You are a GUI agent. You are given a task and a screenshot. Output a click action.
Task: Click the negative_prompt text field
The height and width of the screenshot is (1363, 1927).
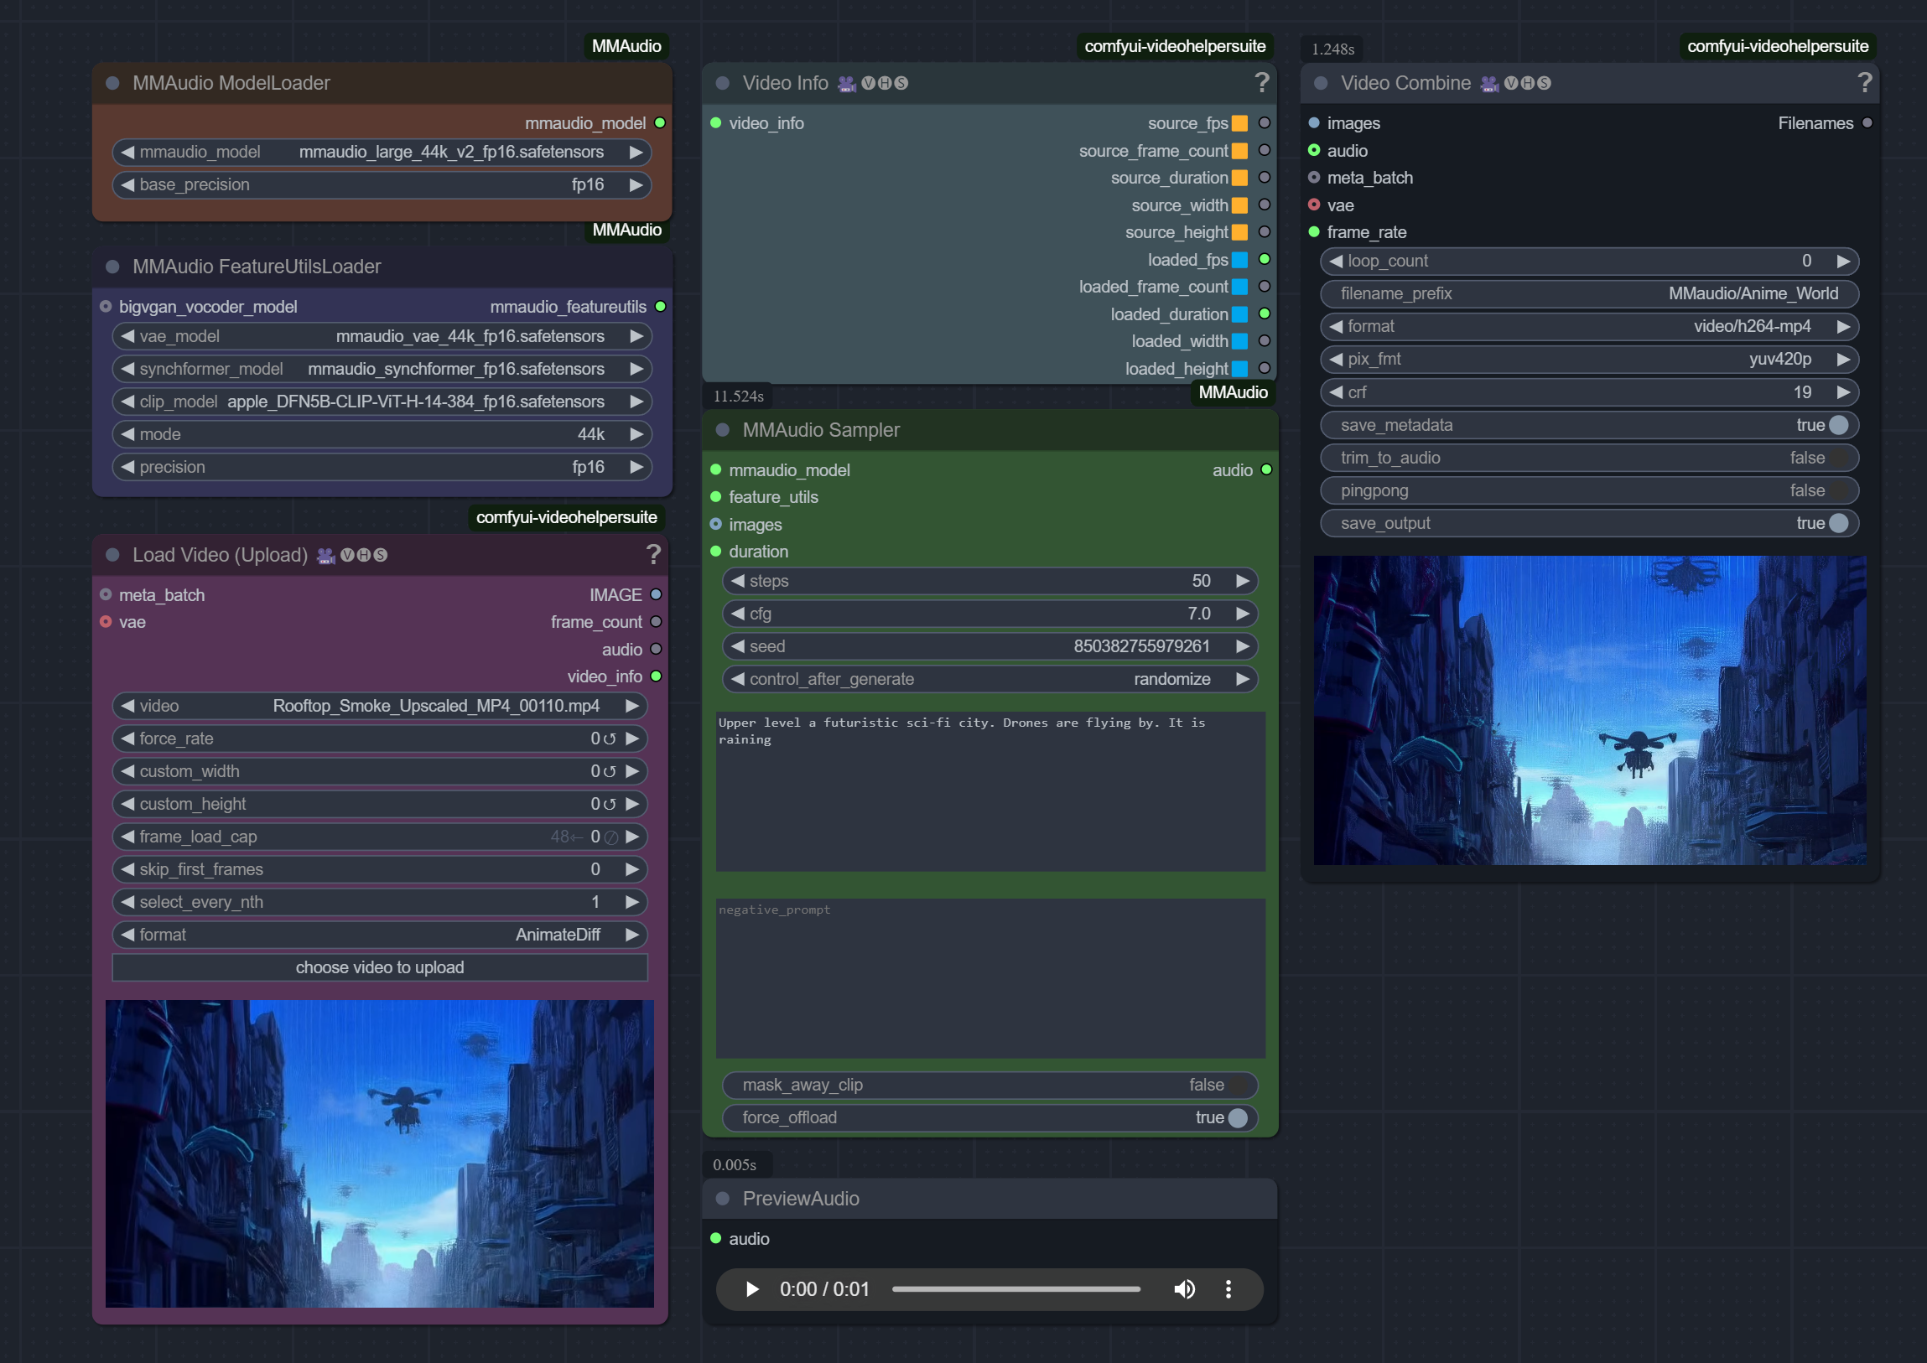click(x=989, y=977)
